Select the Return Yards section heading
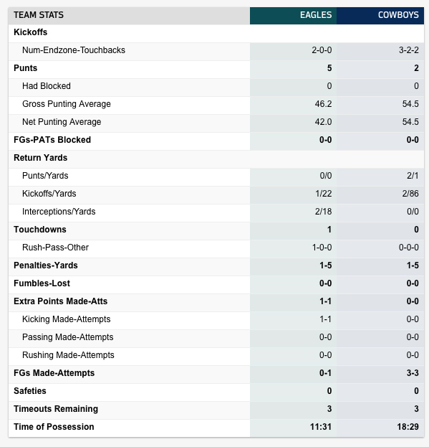This screenshot has height=447, width=429. (x=40, y=158)
